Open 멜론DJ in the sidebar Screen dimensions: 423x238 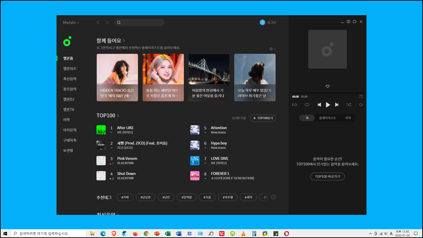point(69,99)
